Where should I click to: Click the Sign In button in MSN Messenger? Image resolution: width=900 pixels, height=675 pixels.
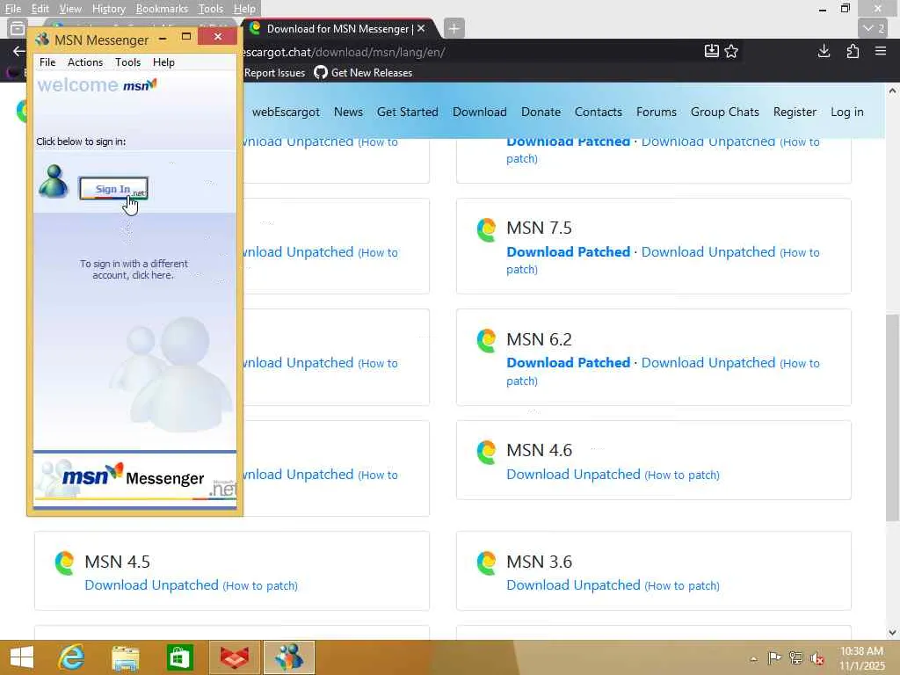click(x=113, y=188)
